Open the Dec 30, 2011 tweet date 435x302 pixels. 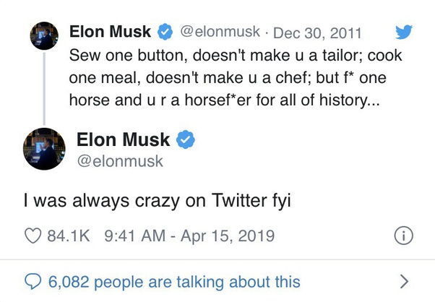click(317, 33)
